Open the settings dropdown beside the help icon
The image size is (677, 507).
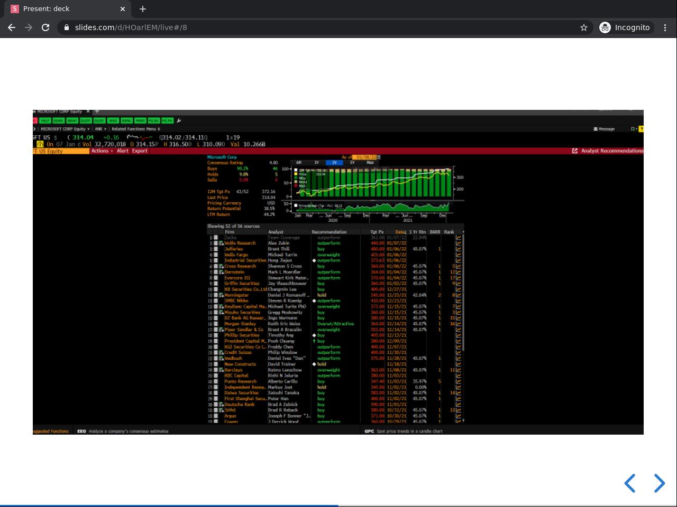pos(634,129)
